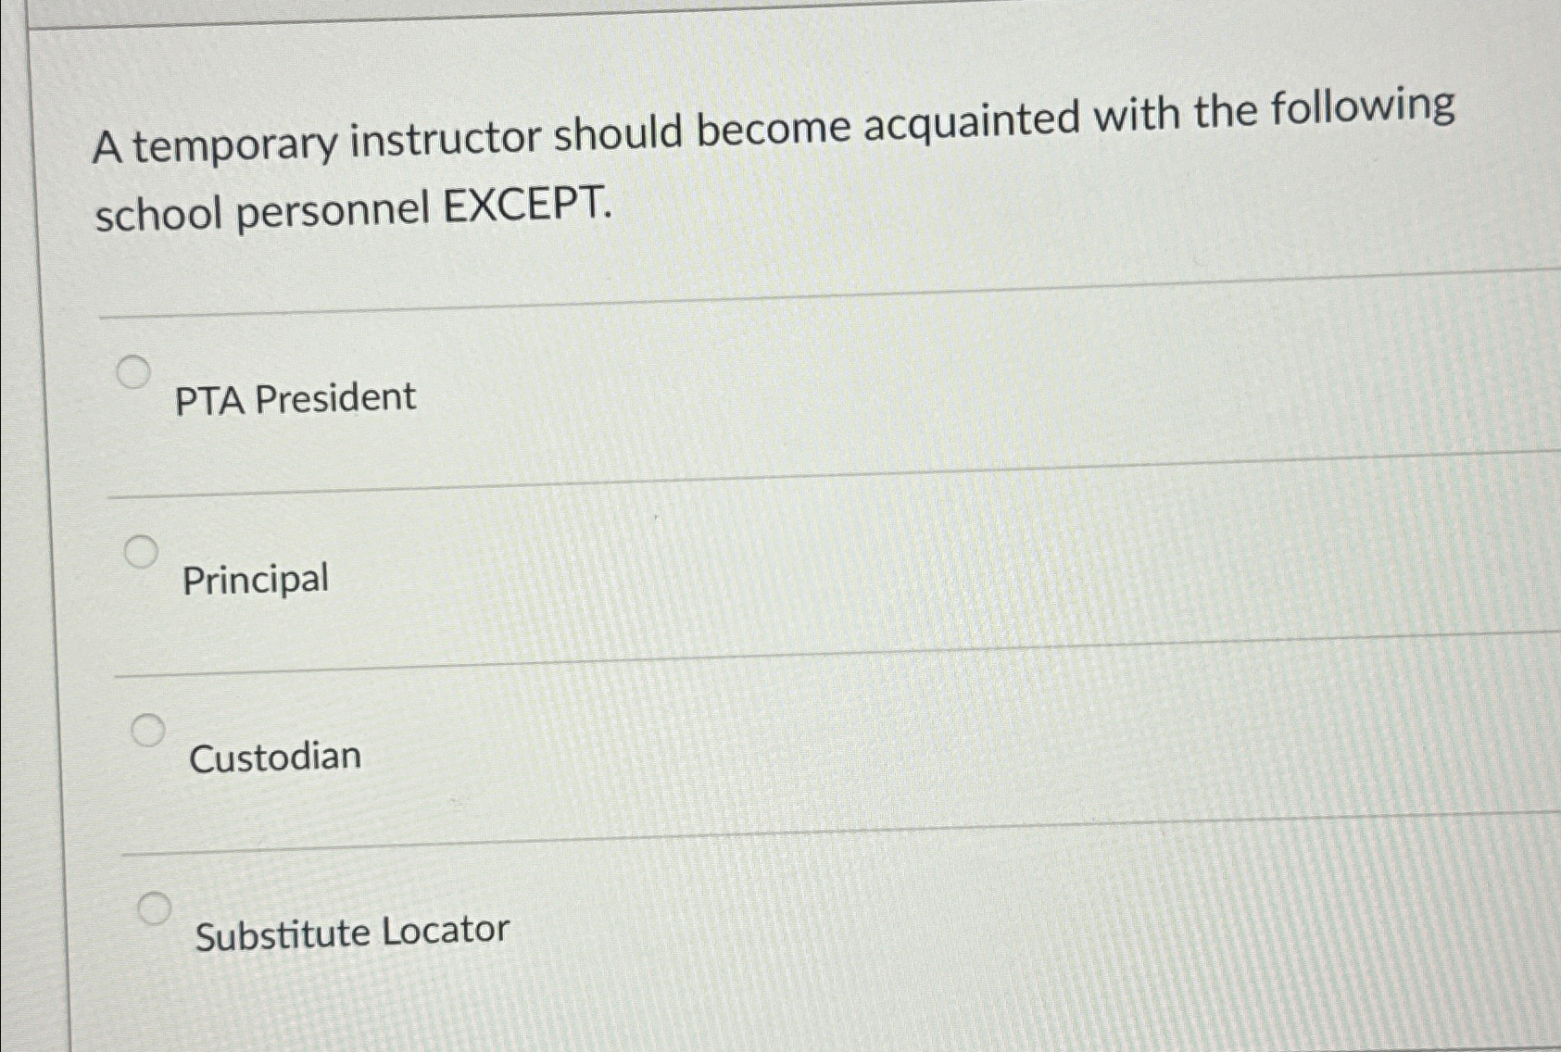Click the word EXCEPT in the question
The height and width of the screenshot is (1052, 1561).
point(527,206)
